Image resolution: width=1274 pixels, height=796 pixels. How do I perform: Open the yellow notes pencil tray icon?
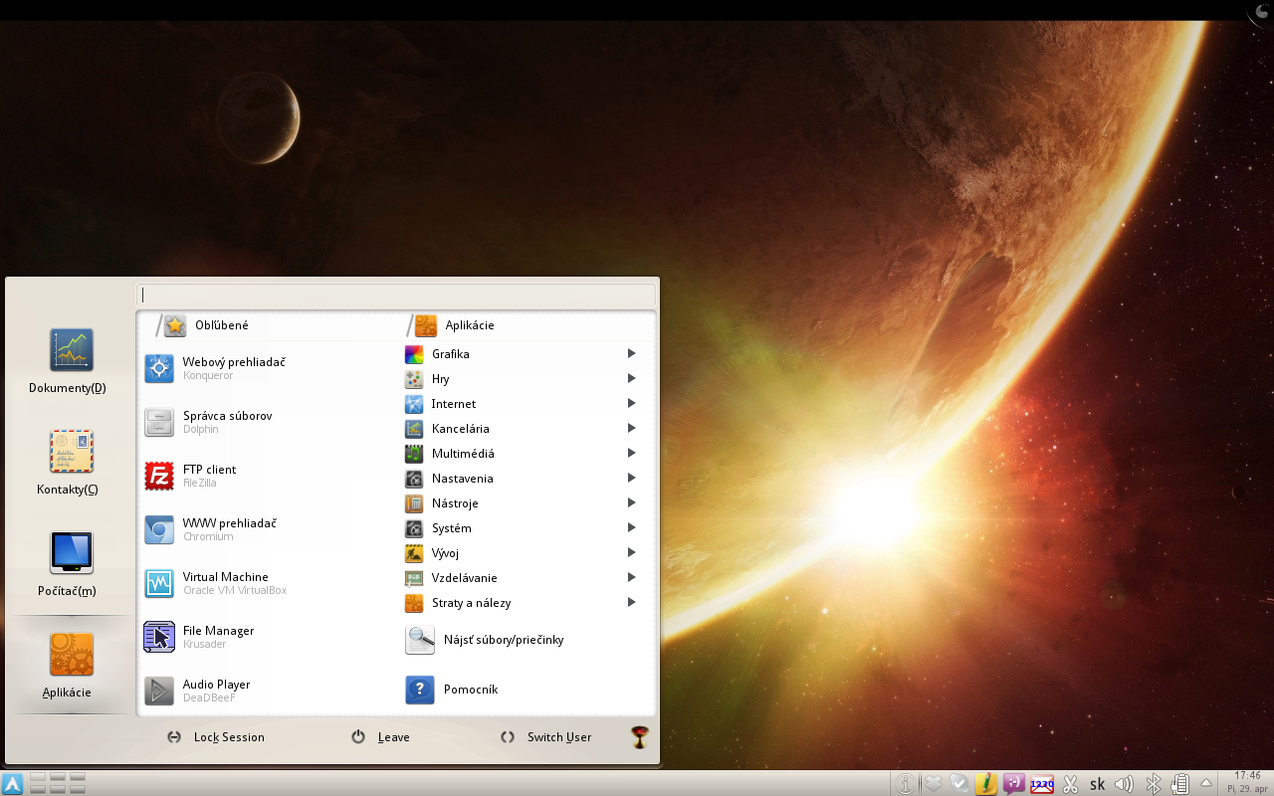[x=986, y=784]
